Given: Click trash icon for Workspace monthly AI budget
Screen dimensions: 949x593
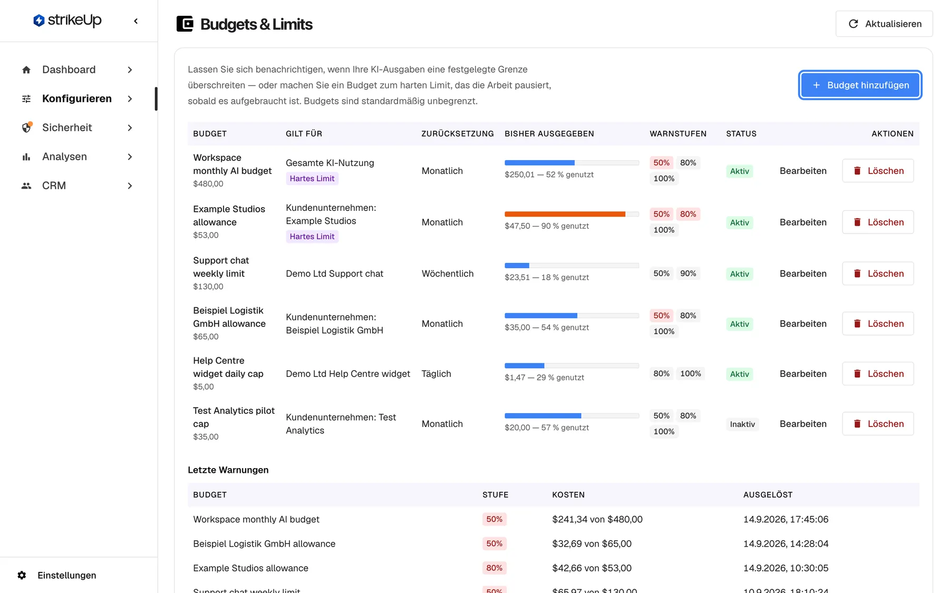Looking at the screenshot, I should pyautogui.click(x=857, y=171).
